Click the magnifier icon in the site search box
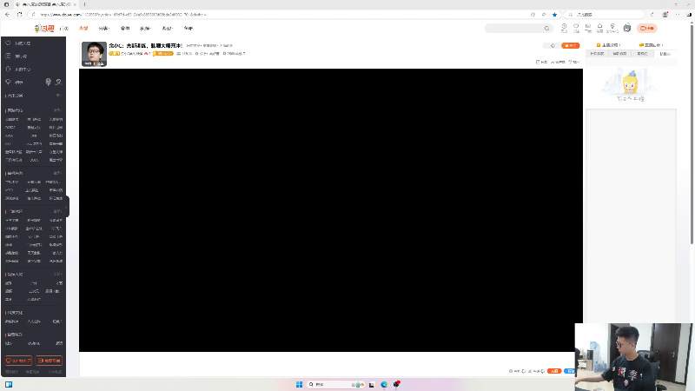This screenshot has height=391, width=695. tap(547, 29)
